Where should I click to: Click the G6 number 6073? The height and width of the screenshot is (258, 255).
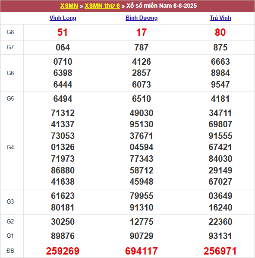(142, 85)
